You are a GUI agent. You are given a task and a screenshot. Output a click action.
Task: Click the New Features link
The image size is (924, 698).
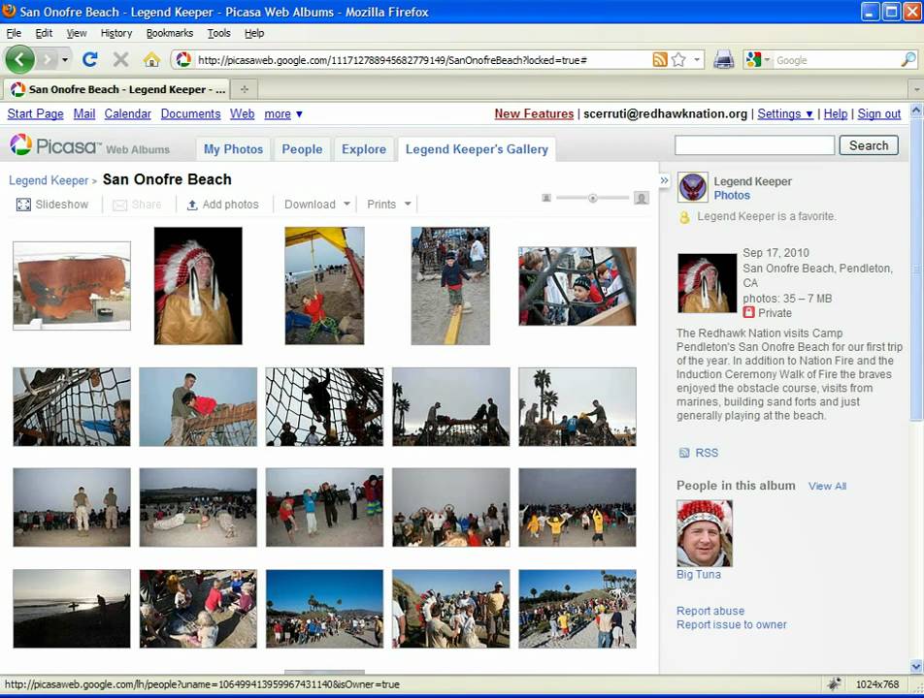point(534,113)
